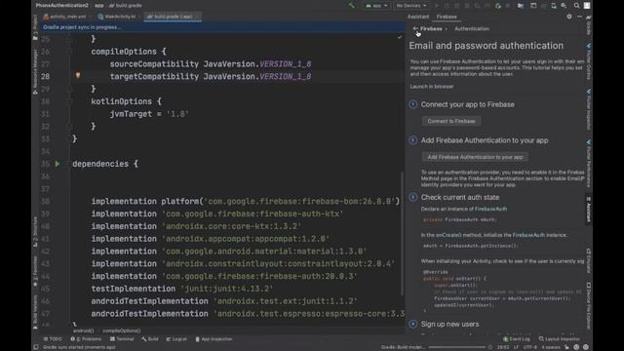
Task: Open Search Everywhere magnifier icon
Action: tap(576, 6)
